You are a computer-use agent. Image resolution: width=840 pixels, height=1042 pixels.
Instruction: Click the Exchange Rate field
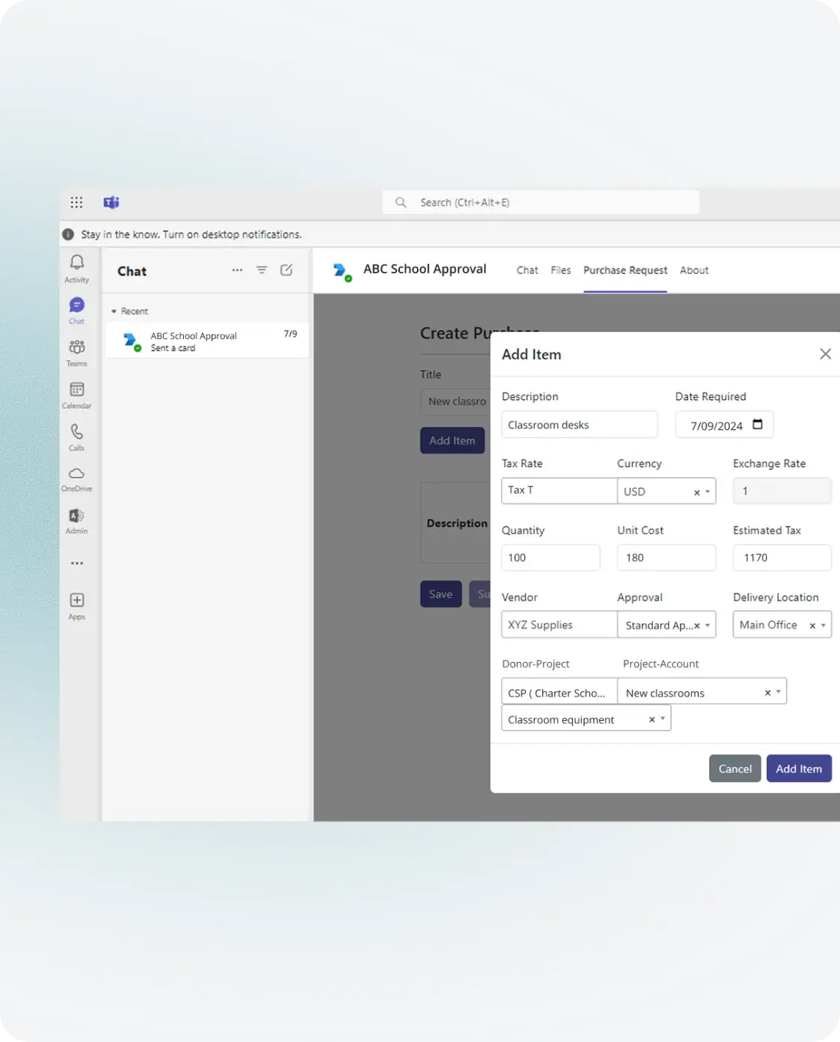[782, 491]
